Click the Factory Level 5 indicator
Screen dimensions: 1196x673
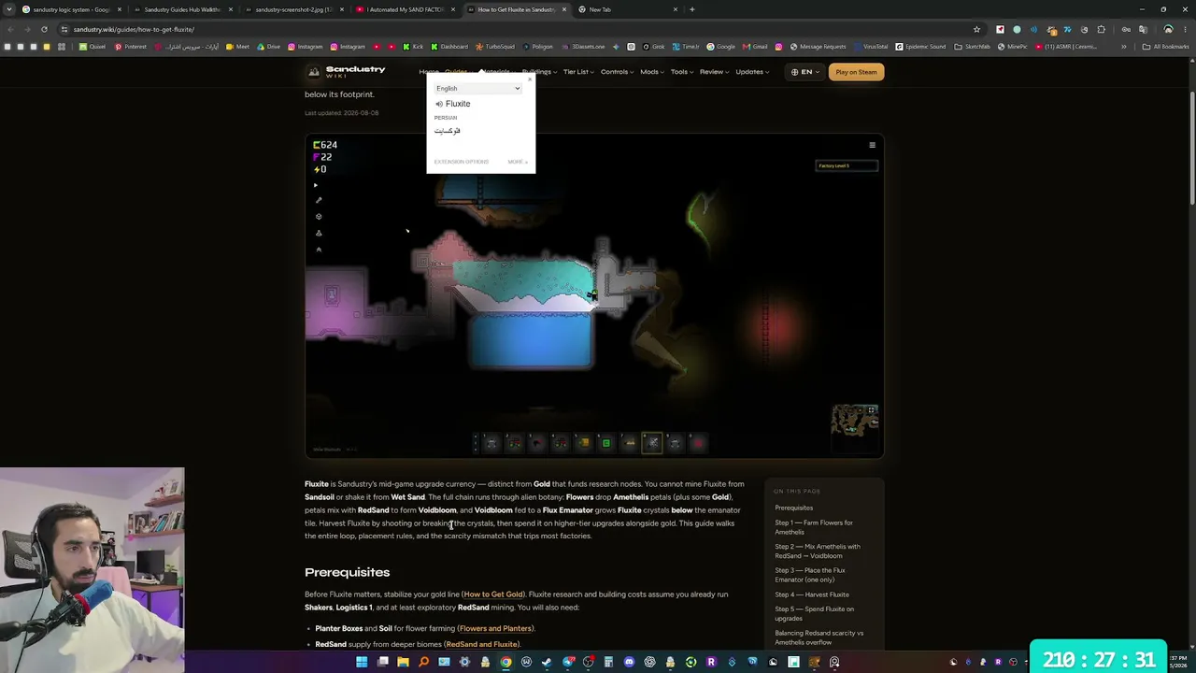click(847, 166)
